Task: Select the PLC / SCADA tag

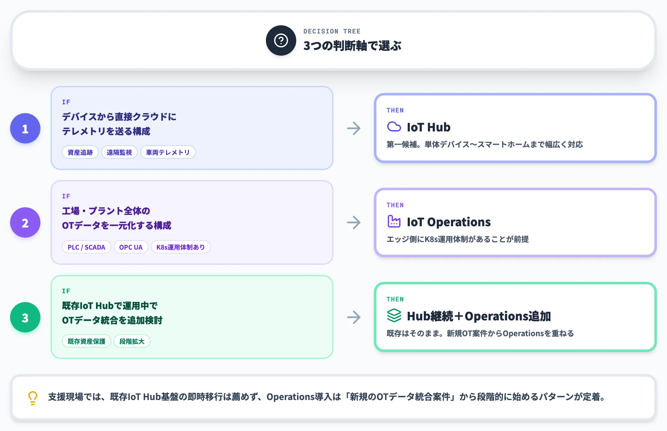Action: [86, 247]
